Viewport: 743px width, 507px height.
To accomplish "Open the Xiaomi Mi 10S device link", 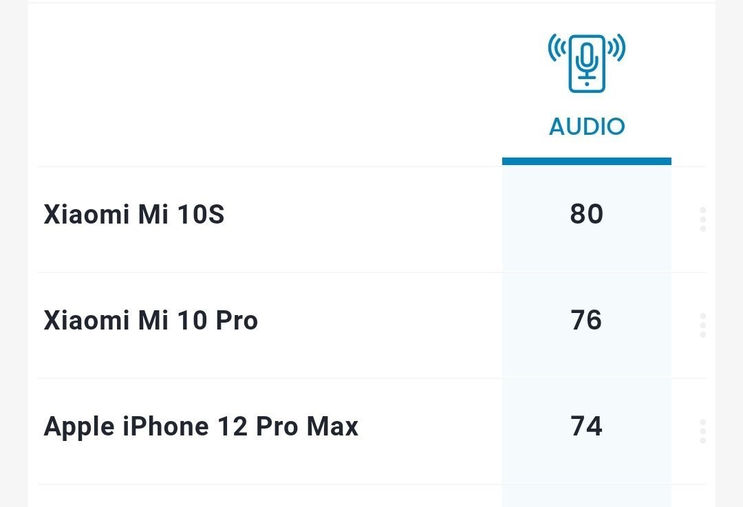I will point(133,214).
